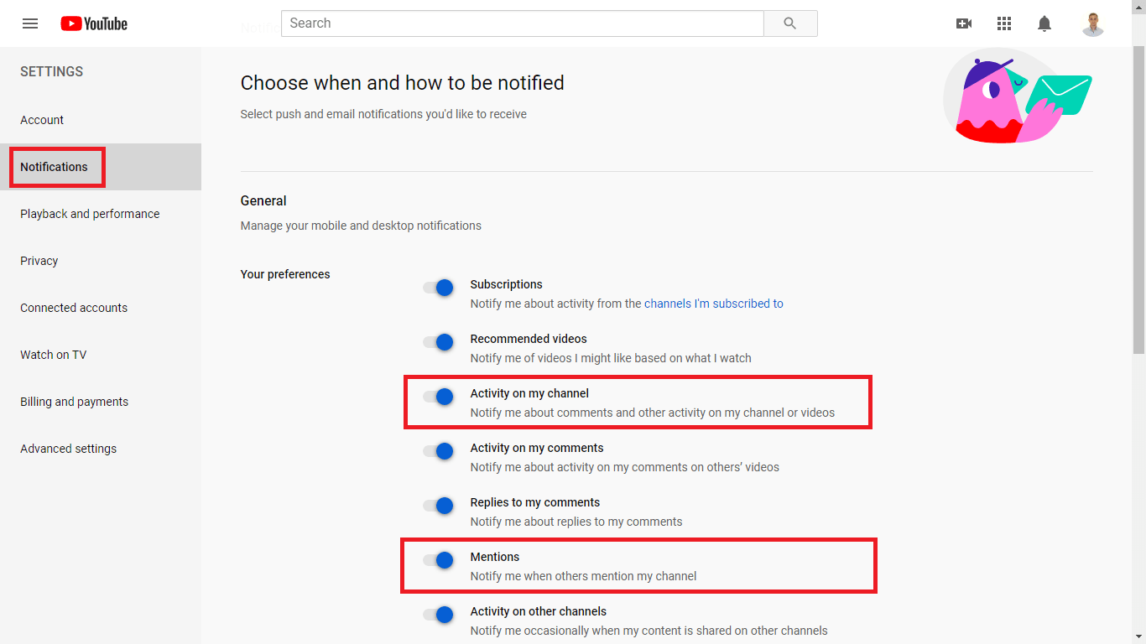Open the YouTube apps grid
The width and height of the screenshot is (1146, 644).
point(1004,23)
